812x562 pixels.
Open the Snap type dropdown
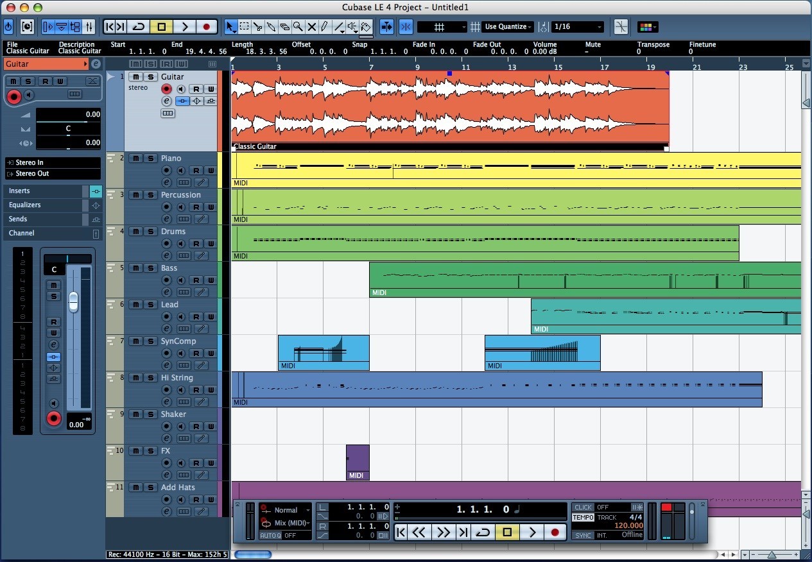[x=442, y=27]
